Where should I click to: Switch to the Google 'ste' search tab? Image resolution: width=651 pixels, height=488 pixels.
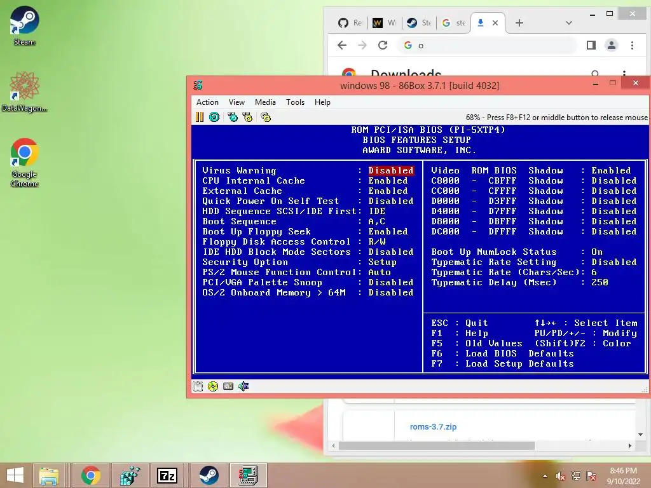453,23
